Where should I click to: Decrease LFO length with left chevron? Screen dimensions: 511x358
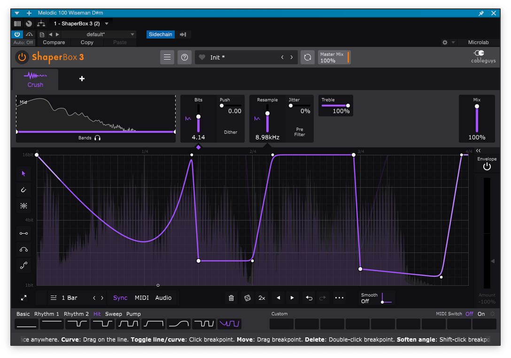pos(94,298)
